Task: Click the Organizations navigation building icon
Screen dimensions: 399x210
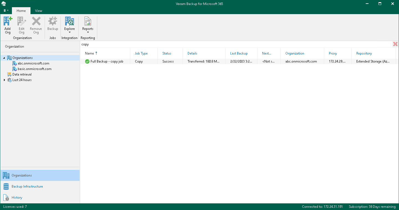Action: pos(6,175)
